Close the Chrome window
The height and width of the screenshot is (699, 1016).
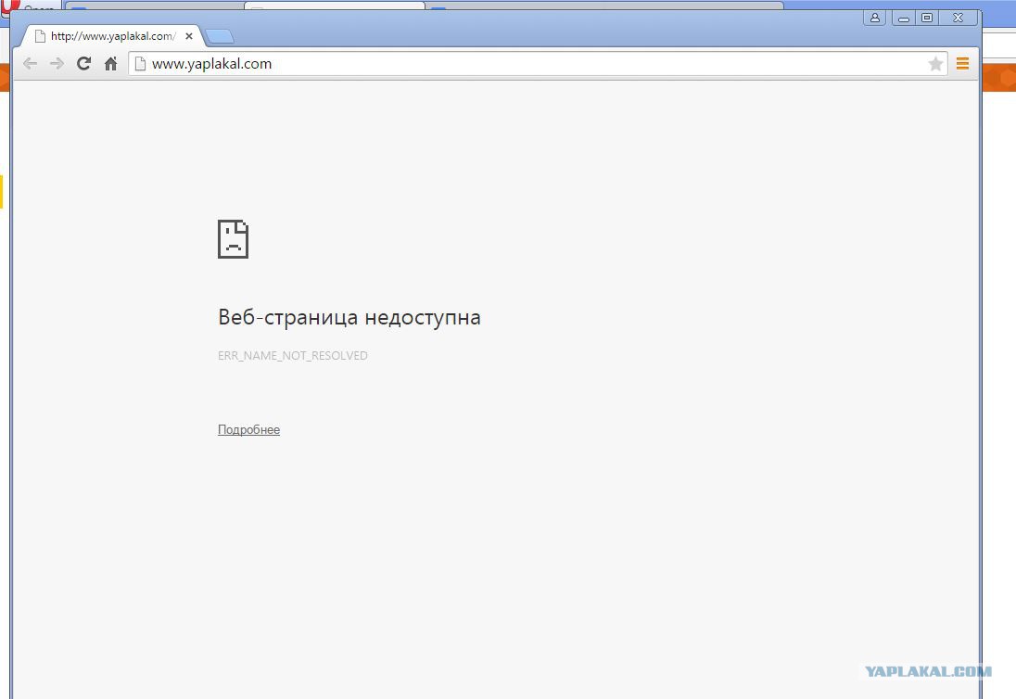click(959, 19)
